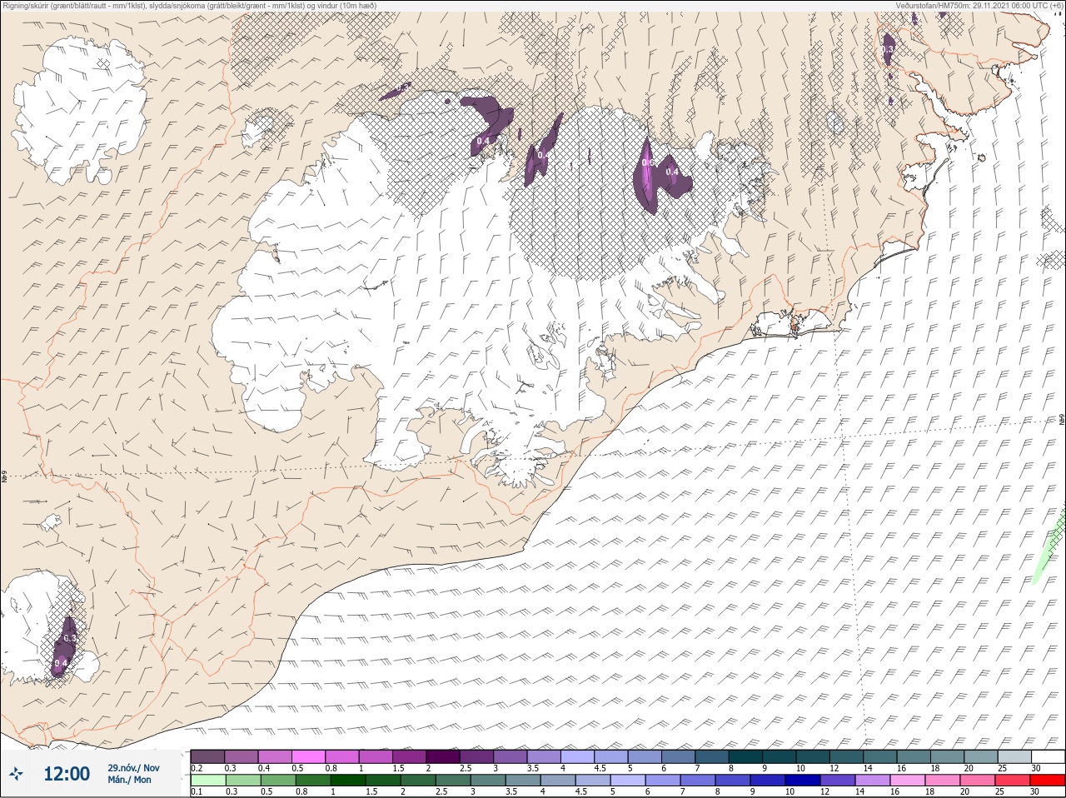Viewport: 1066px width, 798px height.
Task: Select the white swatch above upper 30
Action: point(1048,756)
